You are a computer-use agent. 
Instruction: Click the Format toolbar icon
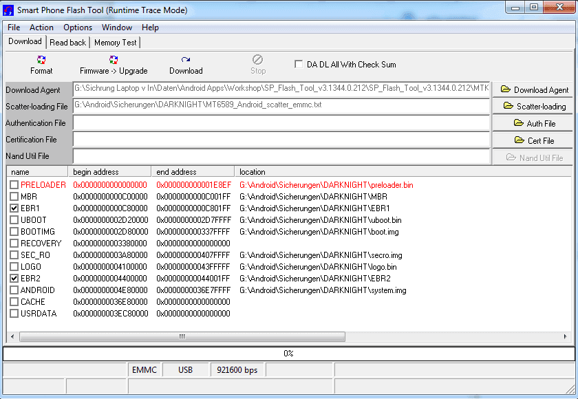point(41,60)
